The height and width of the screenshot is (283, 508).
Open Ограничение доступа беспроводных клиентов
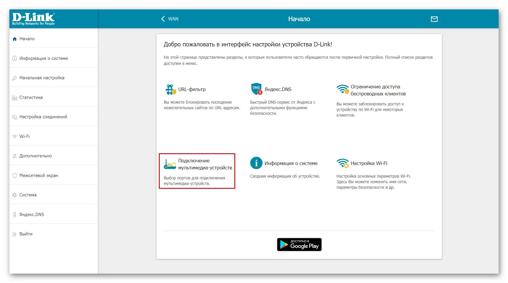click(378, 90)
